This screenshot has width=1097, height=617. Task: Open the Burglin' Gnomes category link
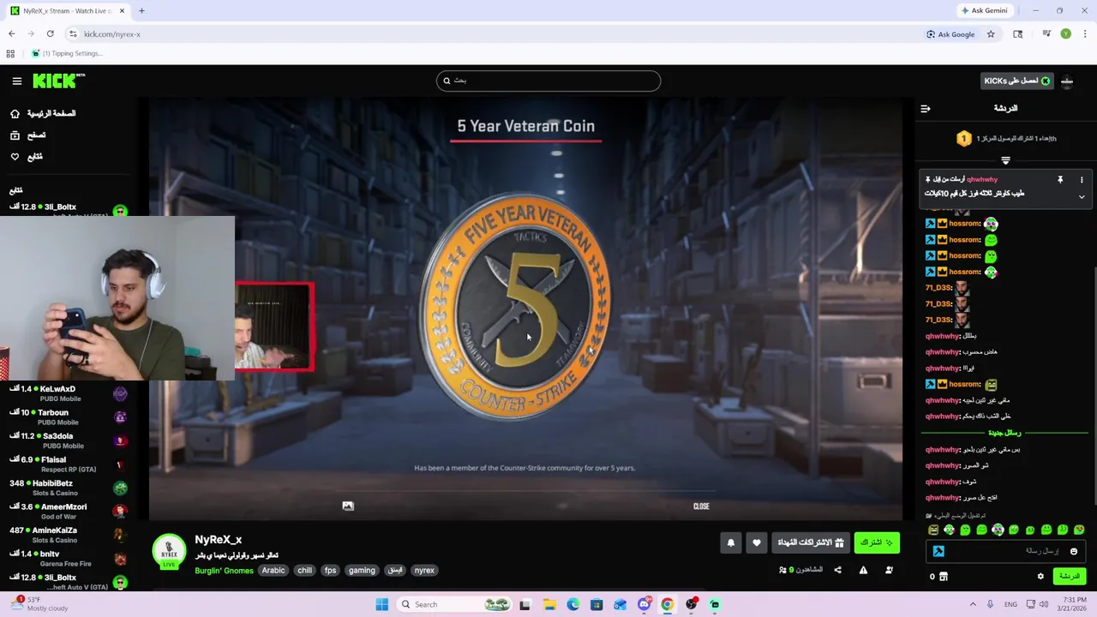pos(224,570)
